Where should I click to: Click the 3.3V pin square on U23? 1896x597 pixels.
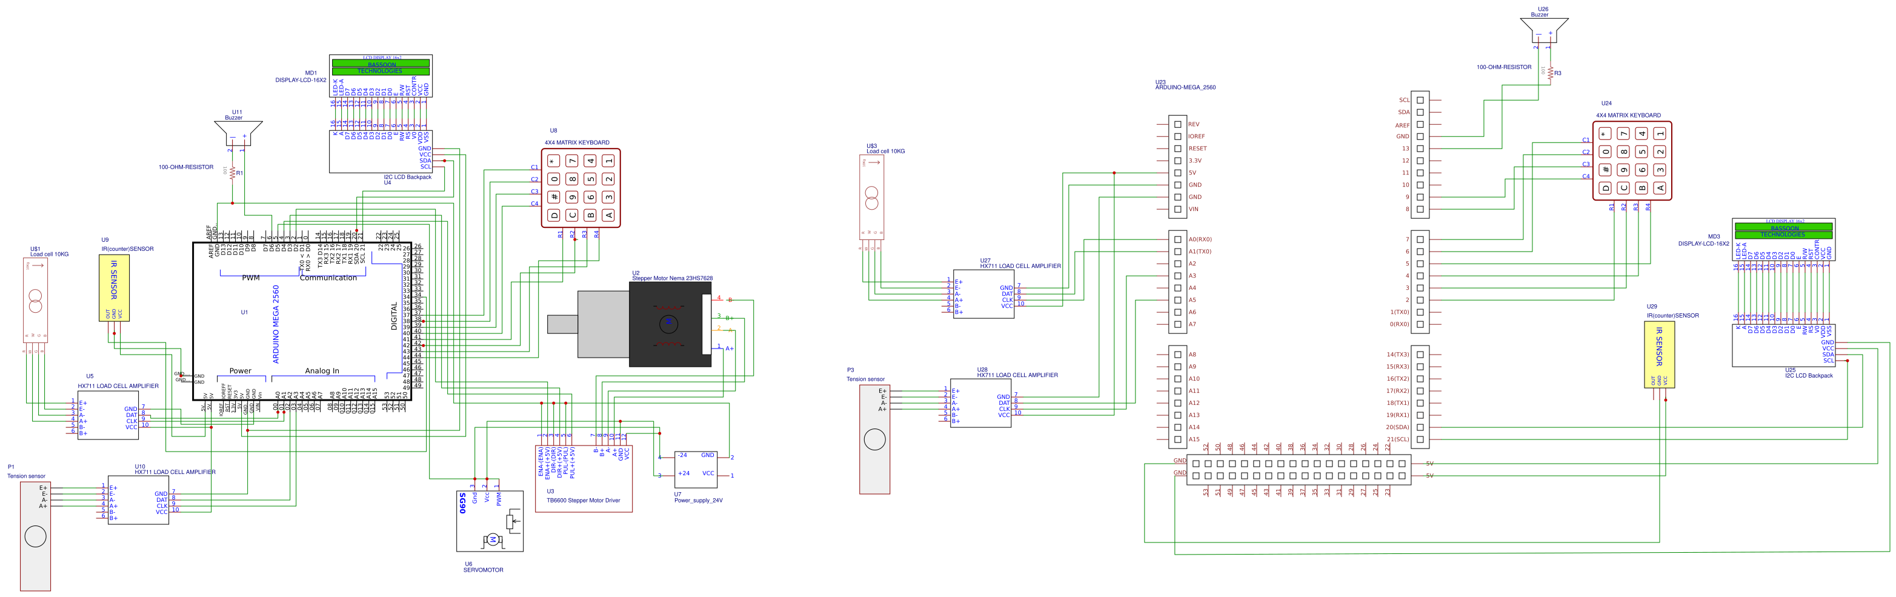click(x=1177, y=161)
